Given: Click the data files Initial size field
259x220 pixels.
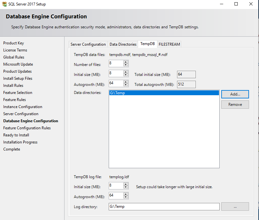Looking at the screenshot, I should tap(116, 73).
